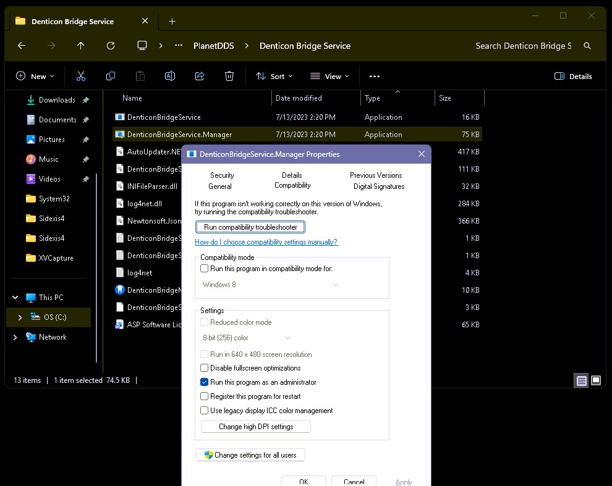Click OK in the Properties dialog
612x486 pixels.
[x=304, y=481]
